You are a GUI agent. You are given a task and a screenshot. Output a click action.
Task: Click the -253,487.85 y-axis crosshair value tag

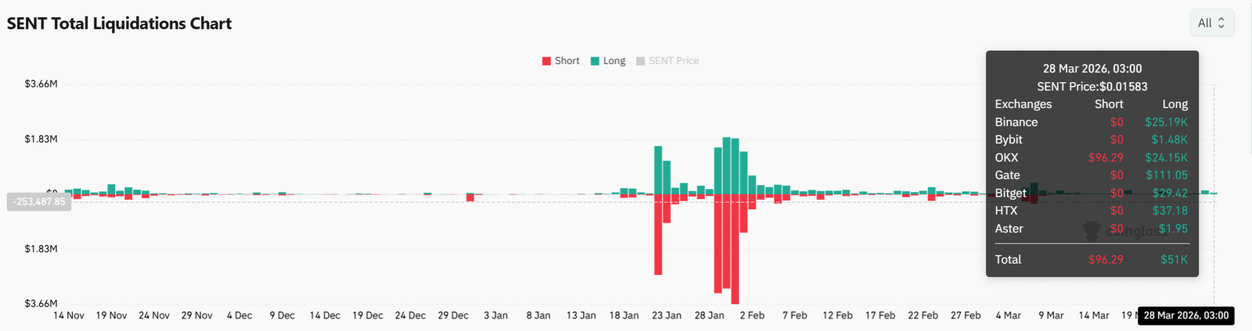point(39,201)
